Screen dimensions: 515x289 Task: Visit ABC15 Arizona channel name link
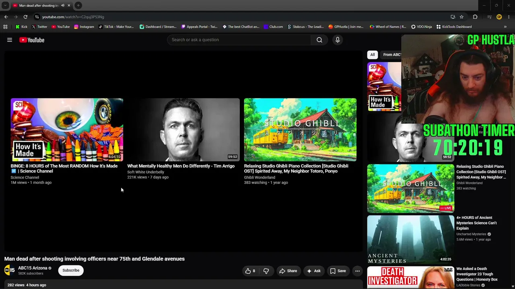point(33,268)
